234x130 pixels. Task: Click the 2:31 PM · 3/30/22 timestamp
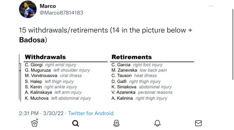point(41,113)
